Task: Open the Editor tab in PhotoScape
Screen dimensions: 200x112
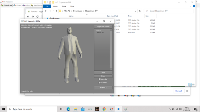Action: tap(26, 5)
